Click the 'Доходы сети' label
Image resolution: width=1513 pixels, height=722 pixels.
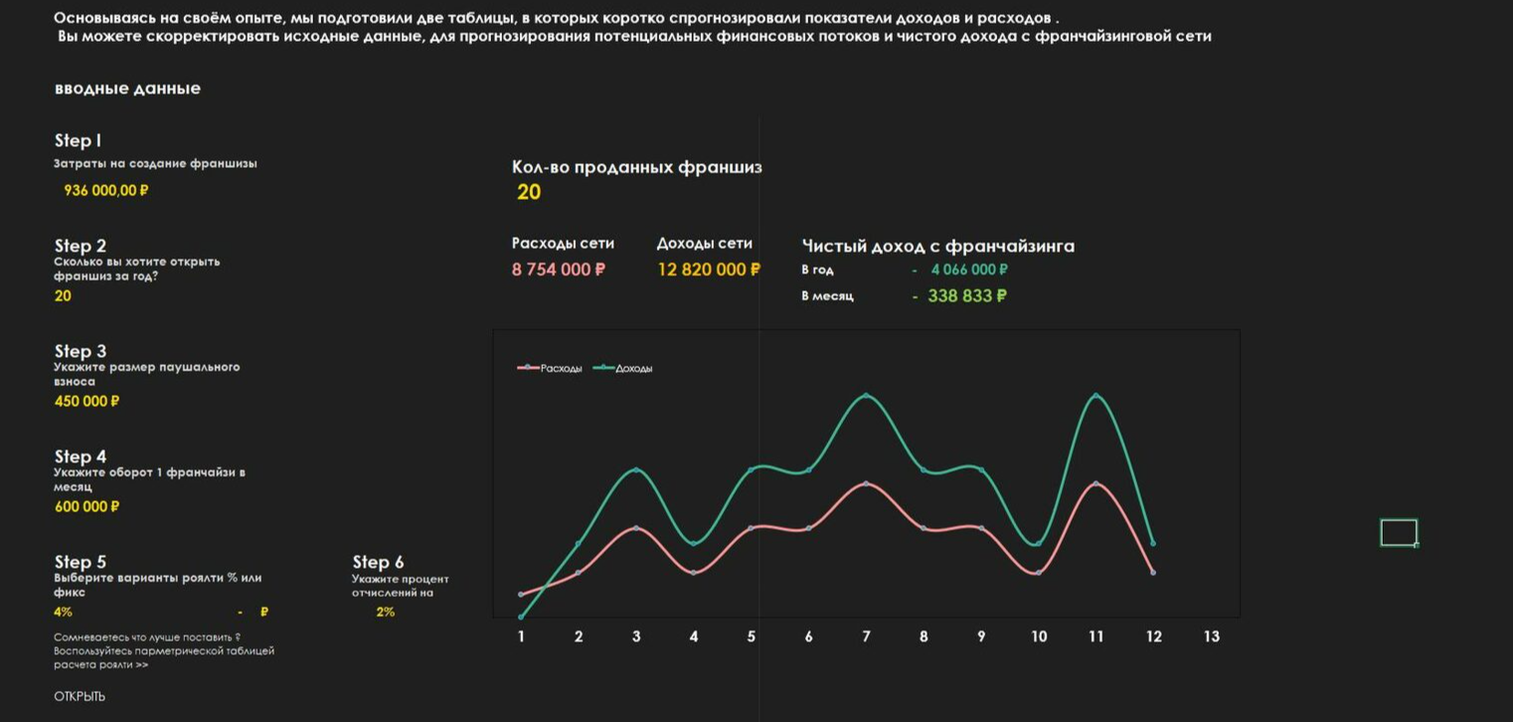coord(705,243)
